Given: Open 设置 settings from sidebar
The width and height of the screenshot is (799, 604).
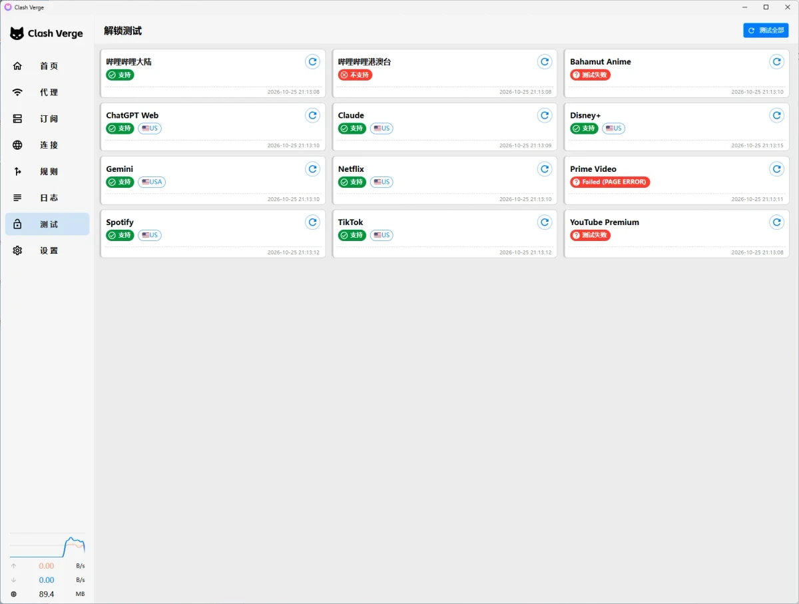Looking at the screenshot, I should pos(47,250).
